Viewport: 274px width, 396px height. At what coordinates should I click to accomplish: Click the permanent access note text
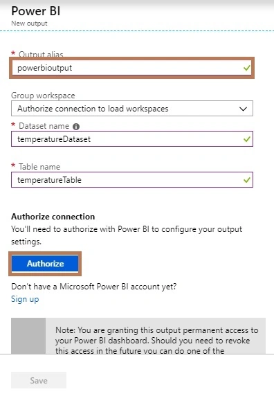point(156,340)
